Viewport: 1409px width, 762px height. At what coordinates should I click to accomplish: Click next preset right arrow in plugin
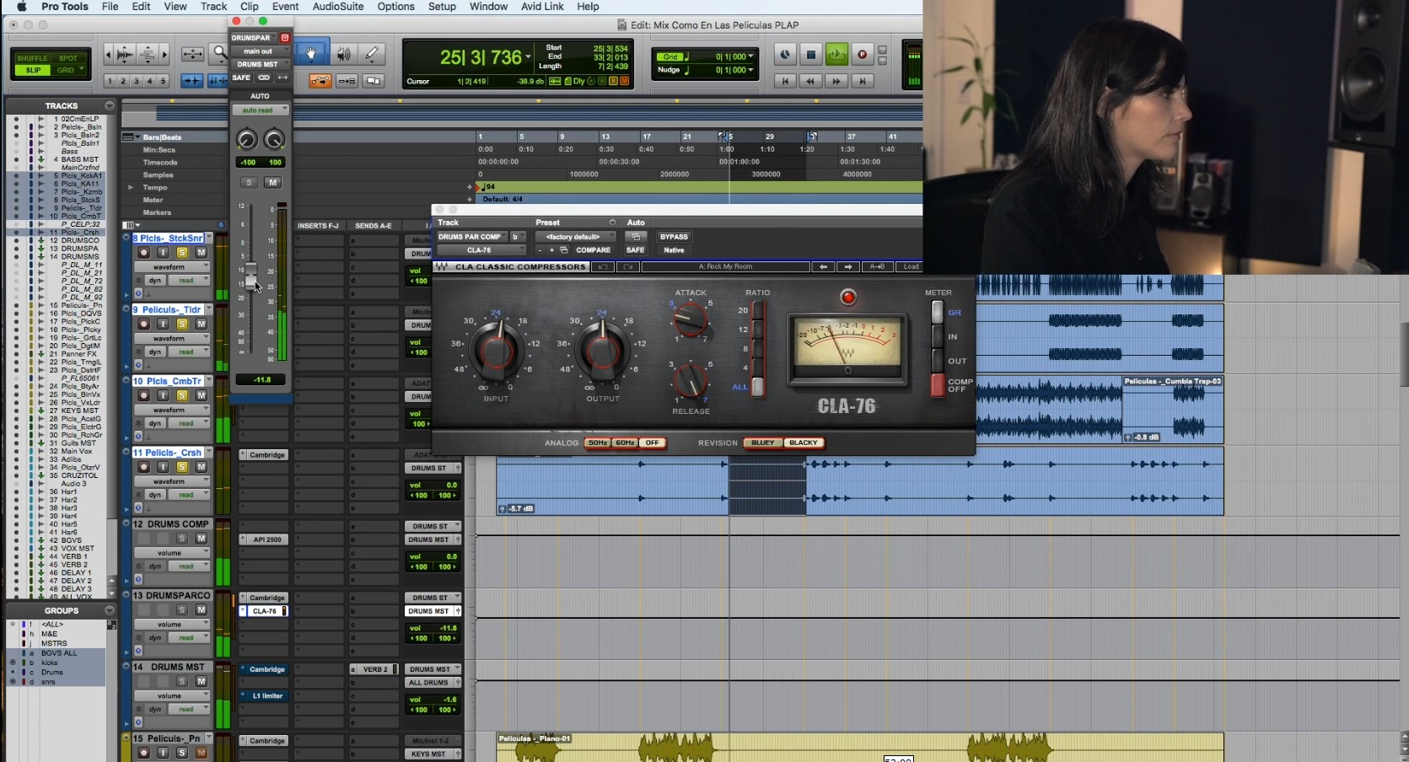[x=848, y=266]
